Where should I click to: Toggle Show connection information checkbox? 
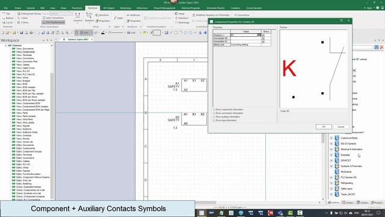click(214, 113)
